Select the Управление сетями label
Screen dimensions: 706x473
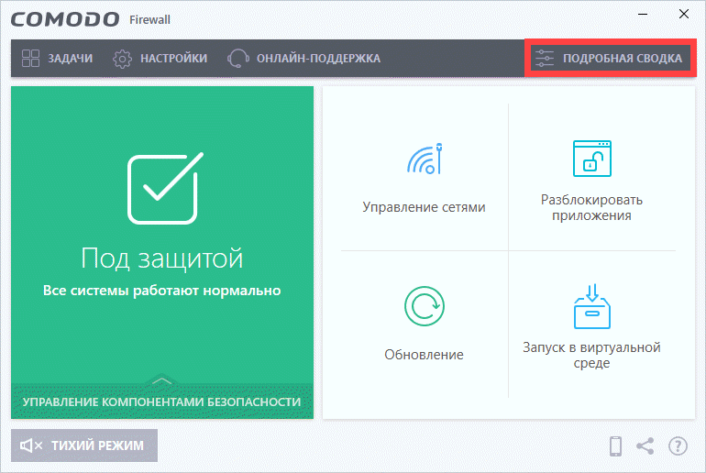coord(425,207)
